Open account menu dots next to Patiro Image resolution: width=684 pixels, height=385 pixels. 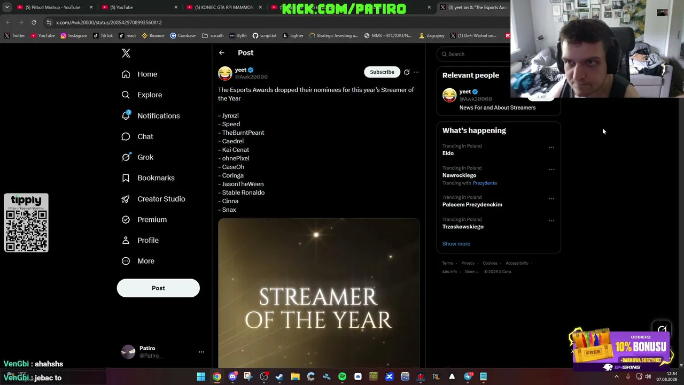[201, 352]
